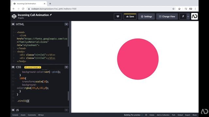
Task: Open the Assets panel
Action: click(23, 115)
